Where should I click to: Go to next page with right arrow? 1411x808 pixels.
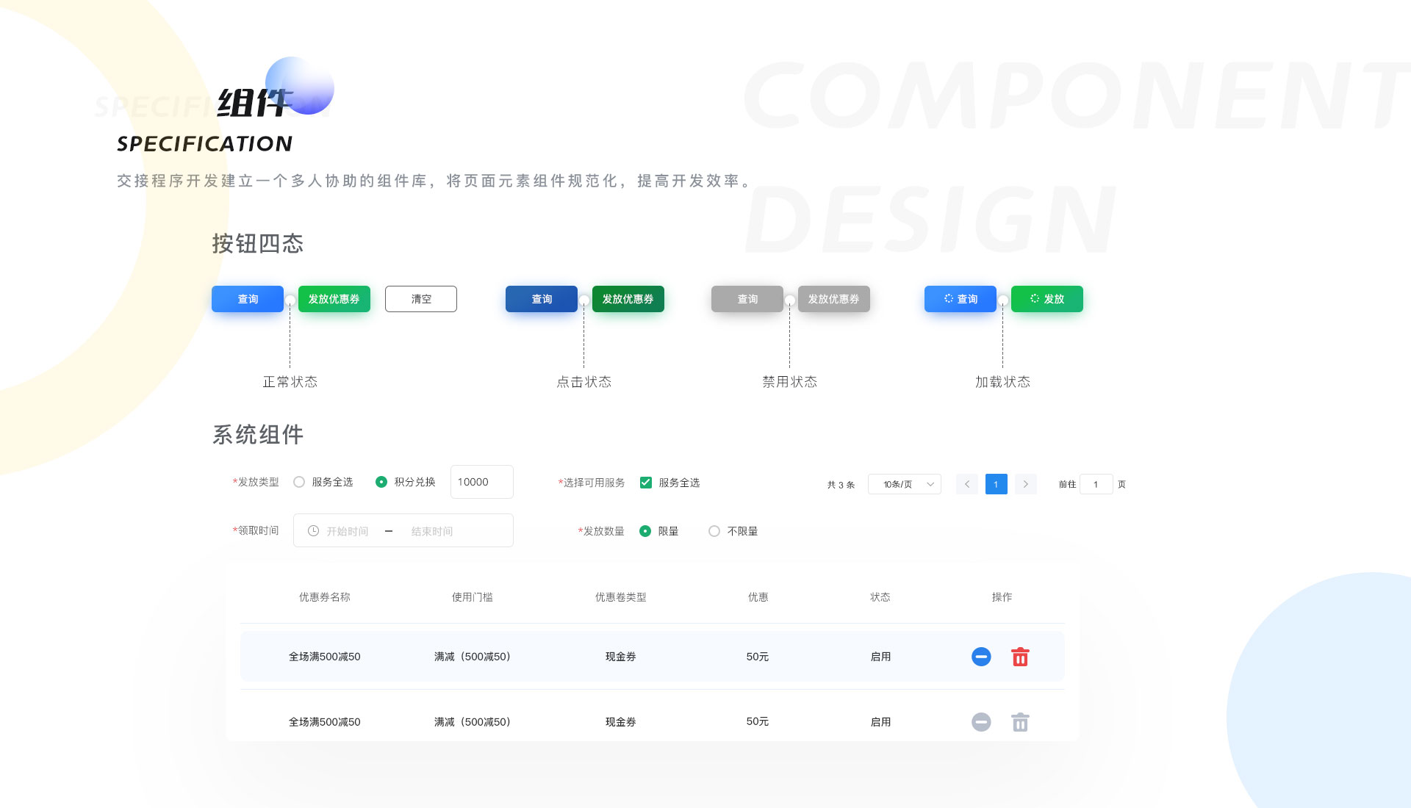[x=1026, y=484]
